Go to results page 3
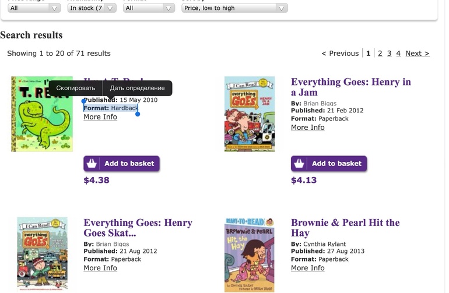 (390, 53)
